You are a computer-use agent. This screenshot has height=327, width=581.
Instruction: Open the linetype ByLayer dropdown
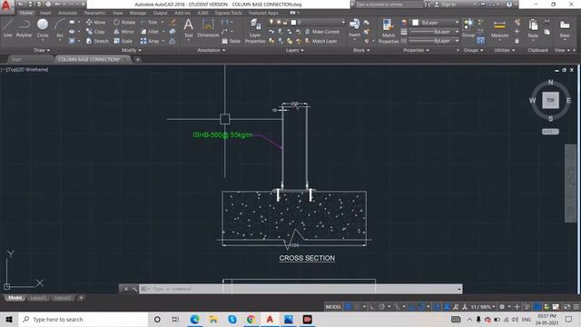436,40
